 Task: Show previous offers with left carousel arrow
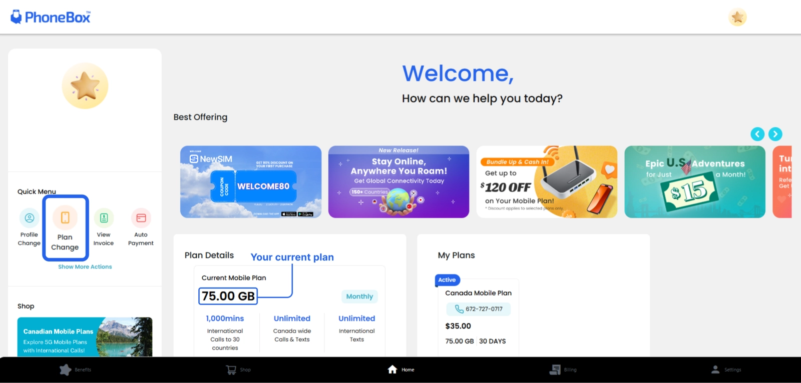(x=757, y=134)
